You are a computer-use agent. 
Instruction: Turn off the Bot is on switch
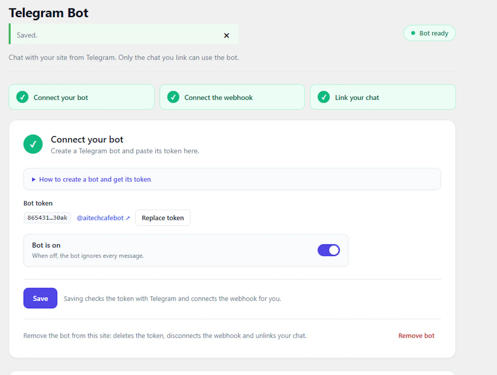tap(329, 250)
